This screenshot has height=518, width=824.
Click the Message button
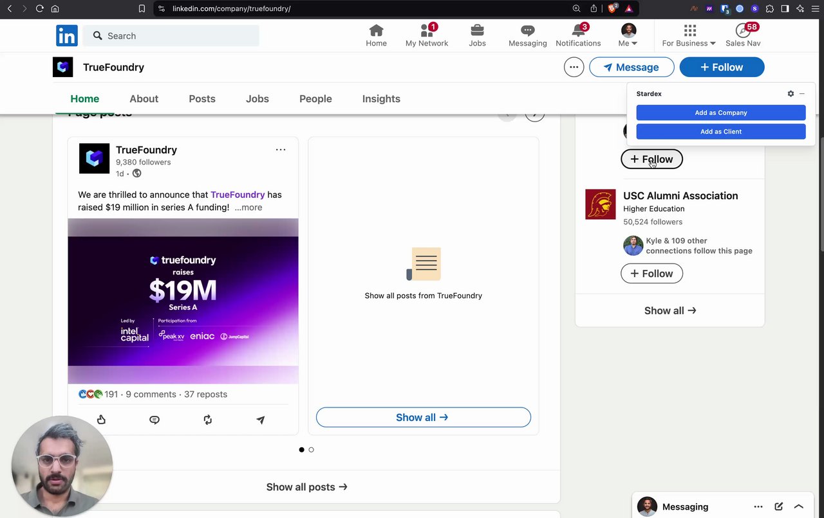[x=632, y=67]
